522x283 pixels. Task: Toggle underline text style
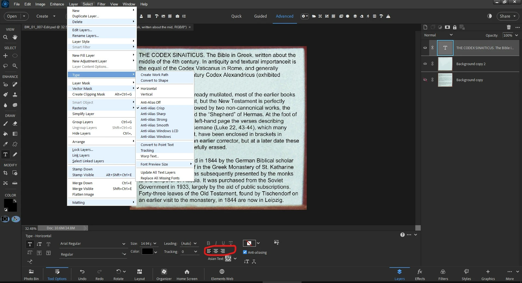click(223, 243)
